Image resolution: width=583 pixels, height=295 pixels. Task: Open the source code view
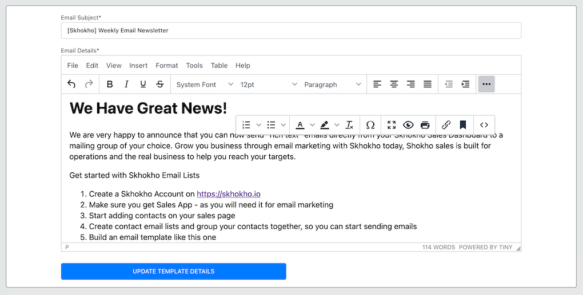pos(484,125)
